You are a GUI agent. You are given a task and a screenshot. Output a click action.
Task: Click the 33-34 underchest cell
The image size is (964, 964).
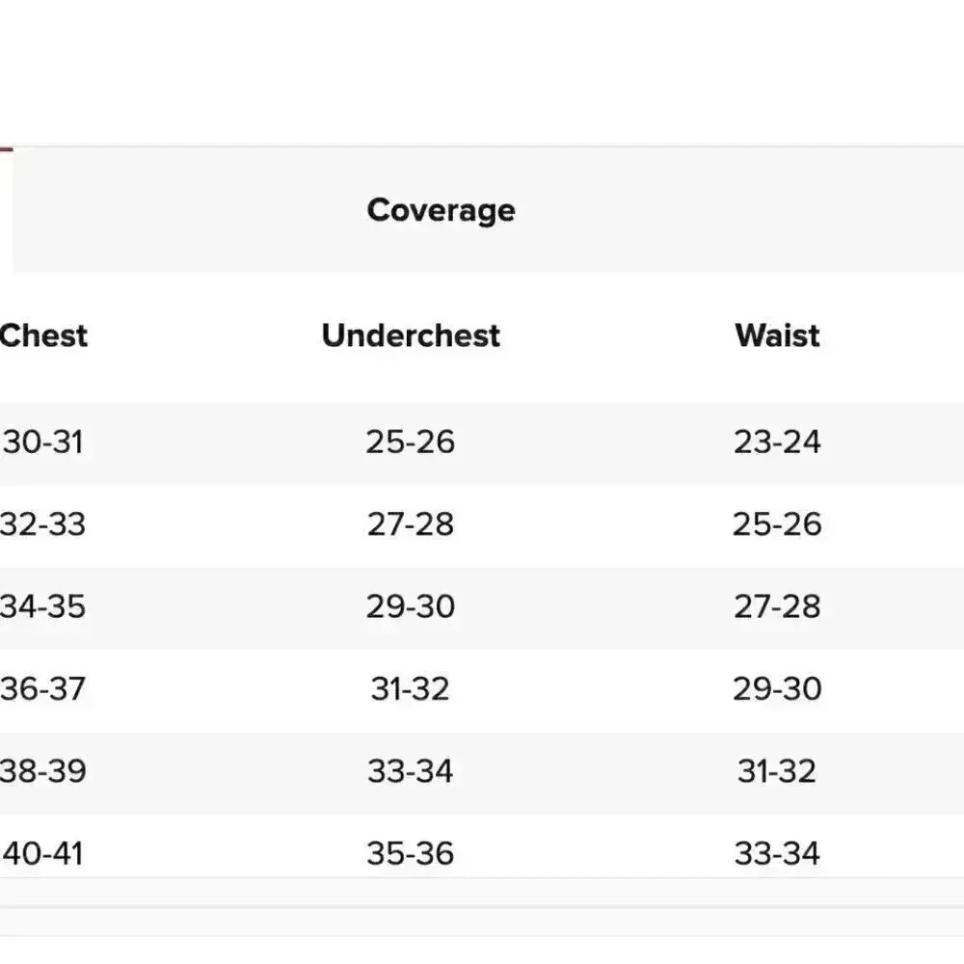click(410, 771)
